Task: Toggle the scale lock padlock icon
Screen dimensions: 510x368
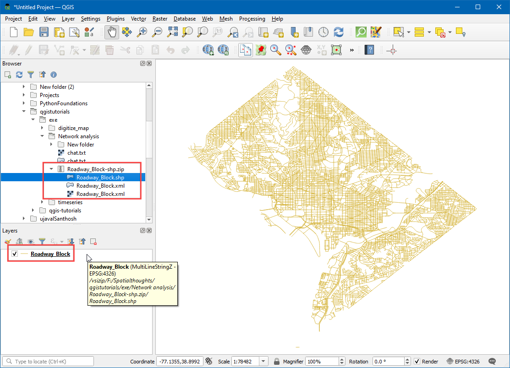Action: click(x=277, y=362)
